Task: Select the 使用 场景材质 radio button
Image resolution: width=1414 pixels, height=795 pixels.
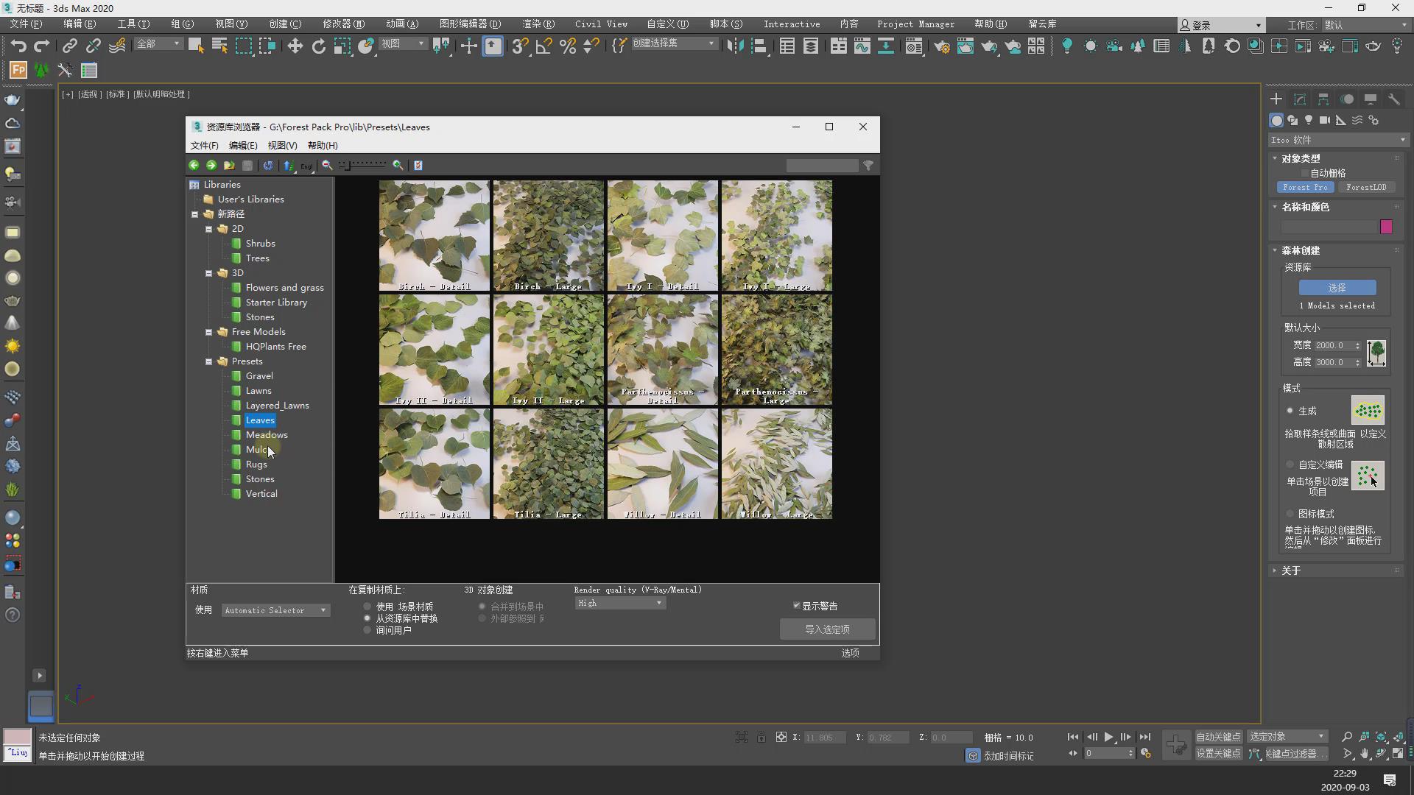Action: (x=367, y=607)
